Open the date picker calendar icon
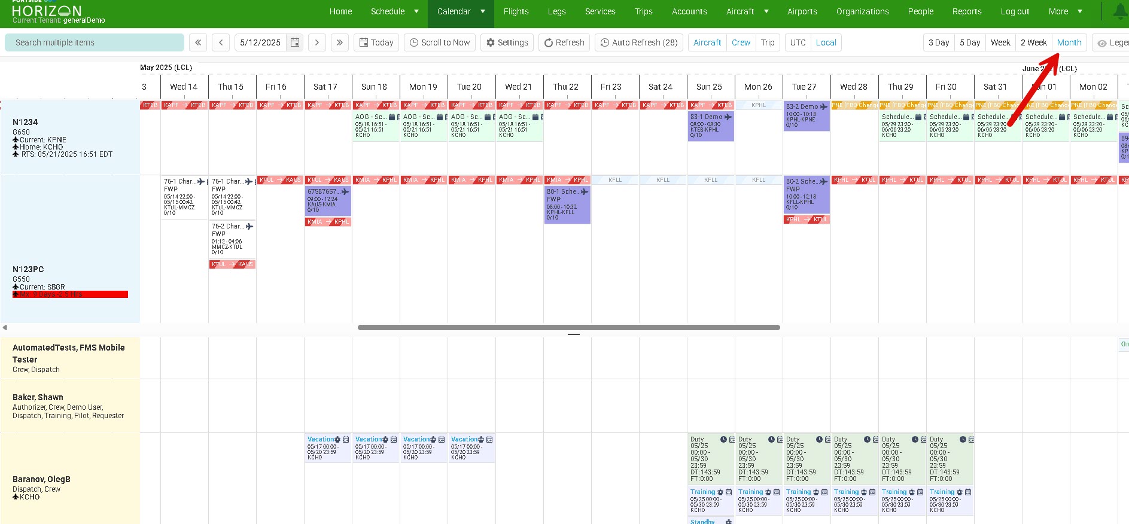Viewport: 1129px width, 524px height. [294, 42]
